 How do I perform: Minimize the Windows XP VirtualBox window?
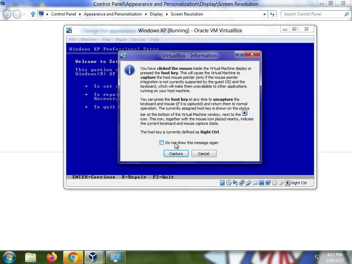tap(285, 29)
